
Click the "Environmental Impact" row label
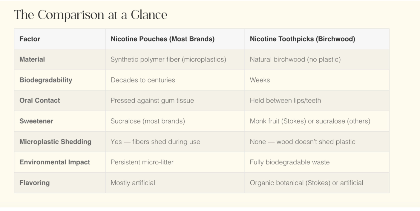pos(55,162)
